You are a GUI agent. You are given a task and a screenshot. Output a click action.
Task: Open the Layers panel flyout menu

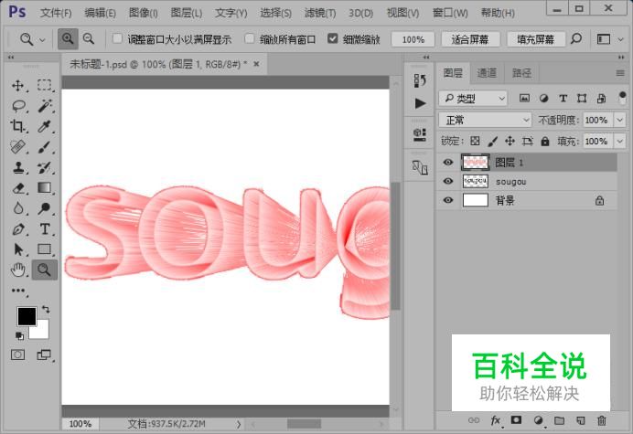pyautogui.click(x=620, y=73)
